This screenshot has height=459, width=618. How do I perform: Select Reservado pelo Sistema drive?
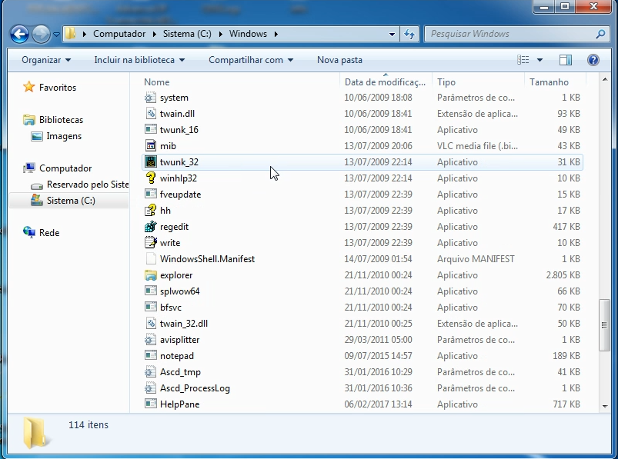[88, 185]
